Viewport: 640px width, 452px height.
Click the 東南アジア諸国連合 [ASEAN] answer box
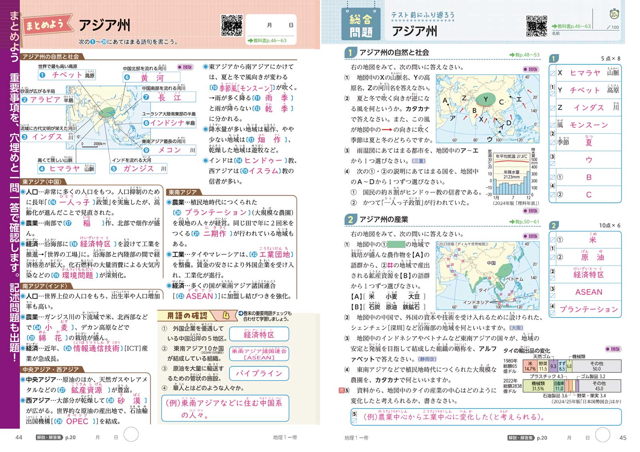259,354
